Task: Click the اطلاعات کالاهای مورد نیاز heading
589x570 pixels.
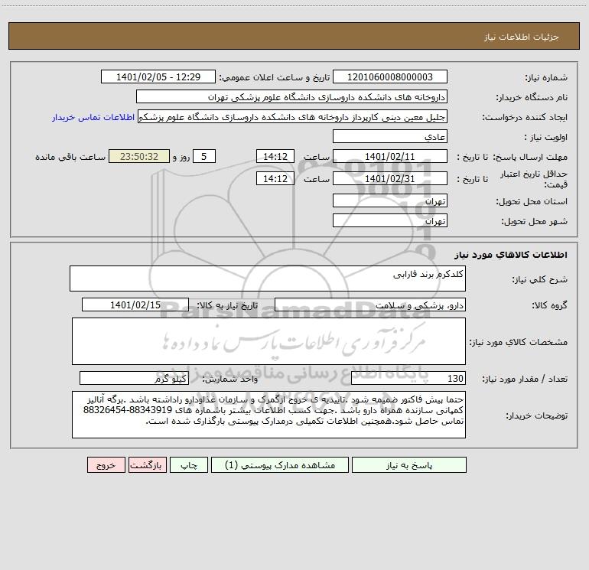Action: (x=511, y=255)
